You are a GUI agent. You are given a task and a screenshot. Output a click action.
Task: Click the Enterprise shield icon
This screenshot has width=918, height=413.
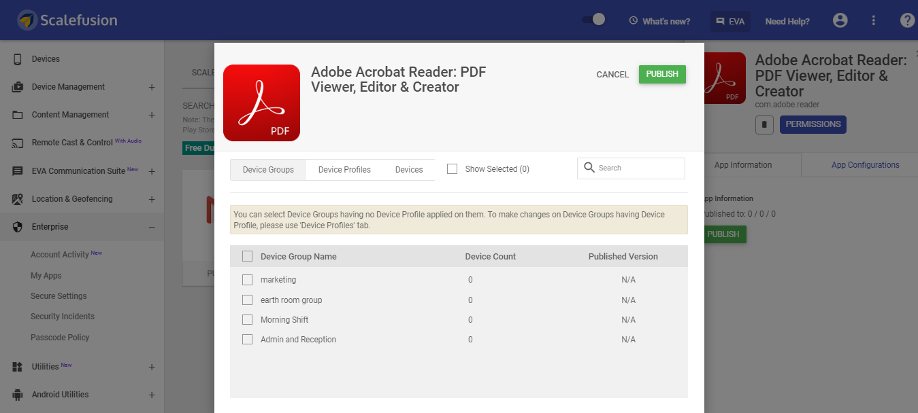18,227
